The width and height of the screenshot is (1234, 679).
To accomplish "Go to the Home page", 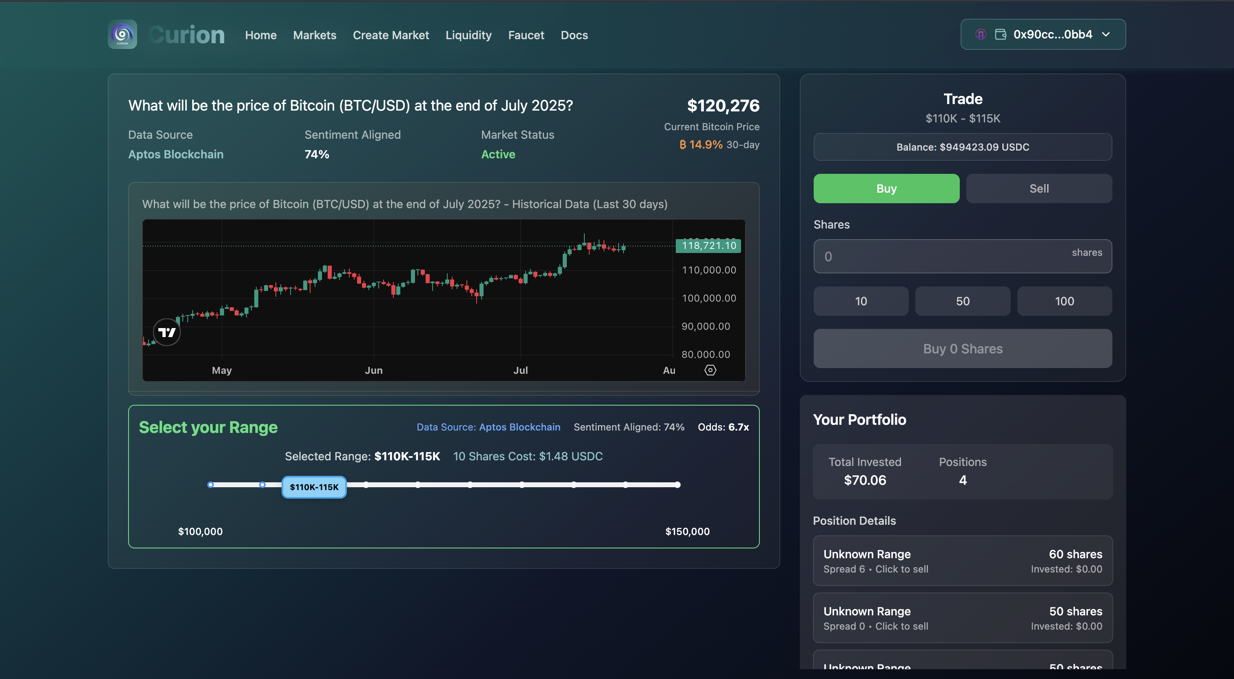I will [x=261, y=35].
